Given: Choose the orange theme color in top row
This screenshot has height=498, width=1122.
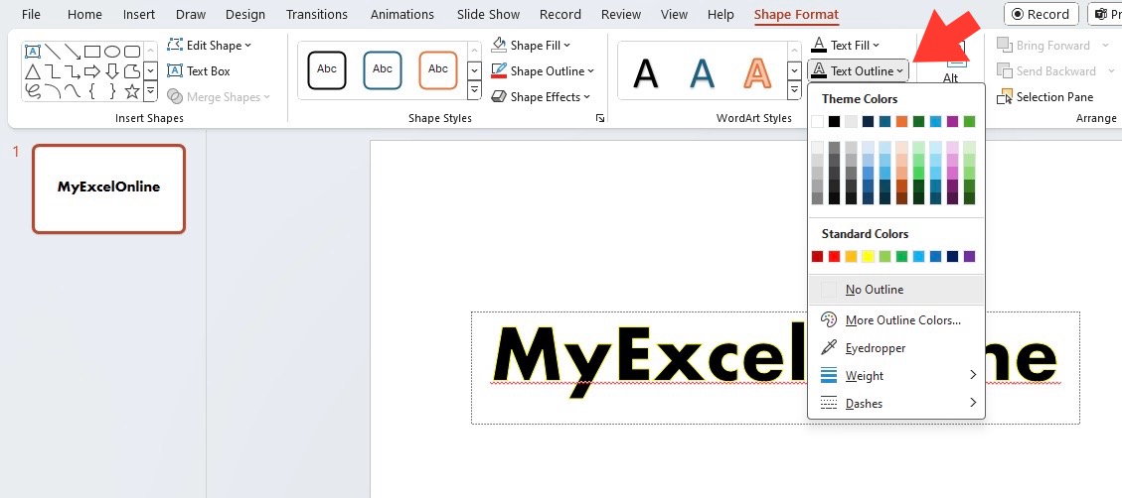Looking at the screenshot, I should click(x=901, y=121).
